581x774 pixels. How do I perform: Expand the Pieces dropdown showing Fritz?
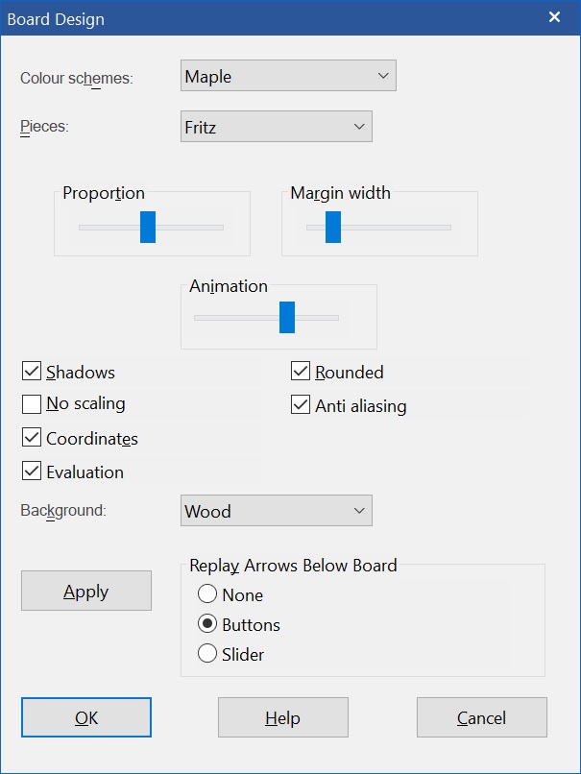[x=276, y=127]
